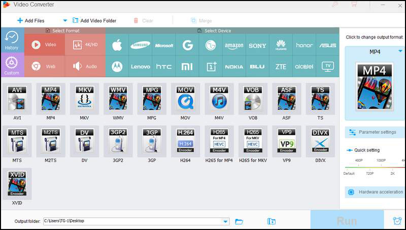Viewport: 406px width, 230px height.
Task: Expand the MP4 output format dropdown
Action: (x=400, y=51)
